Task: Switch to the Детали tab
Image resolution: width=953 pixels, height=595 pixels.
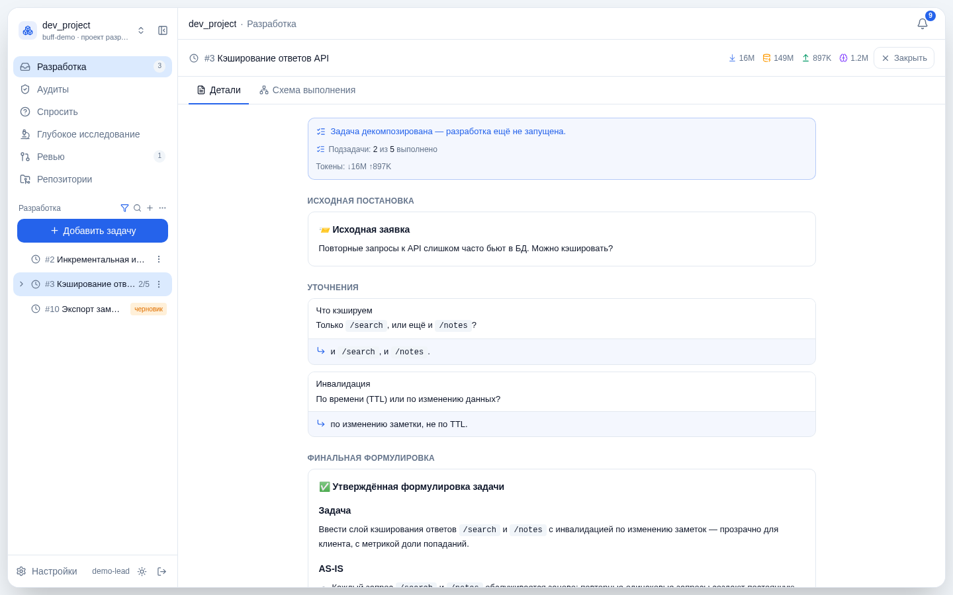Action: [218, 90]
